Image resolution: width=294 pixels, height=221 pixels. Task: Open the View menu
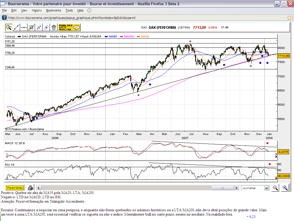pyautogui.click(x=24, y=11)
